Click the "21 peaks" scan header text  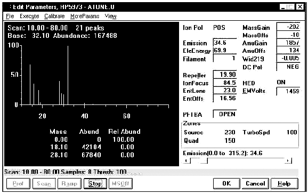(90, 28)
